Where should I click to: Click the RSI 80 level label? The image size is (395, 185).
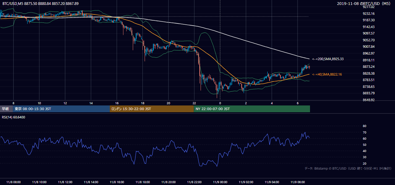364,126
